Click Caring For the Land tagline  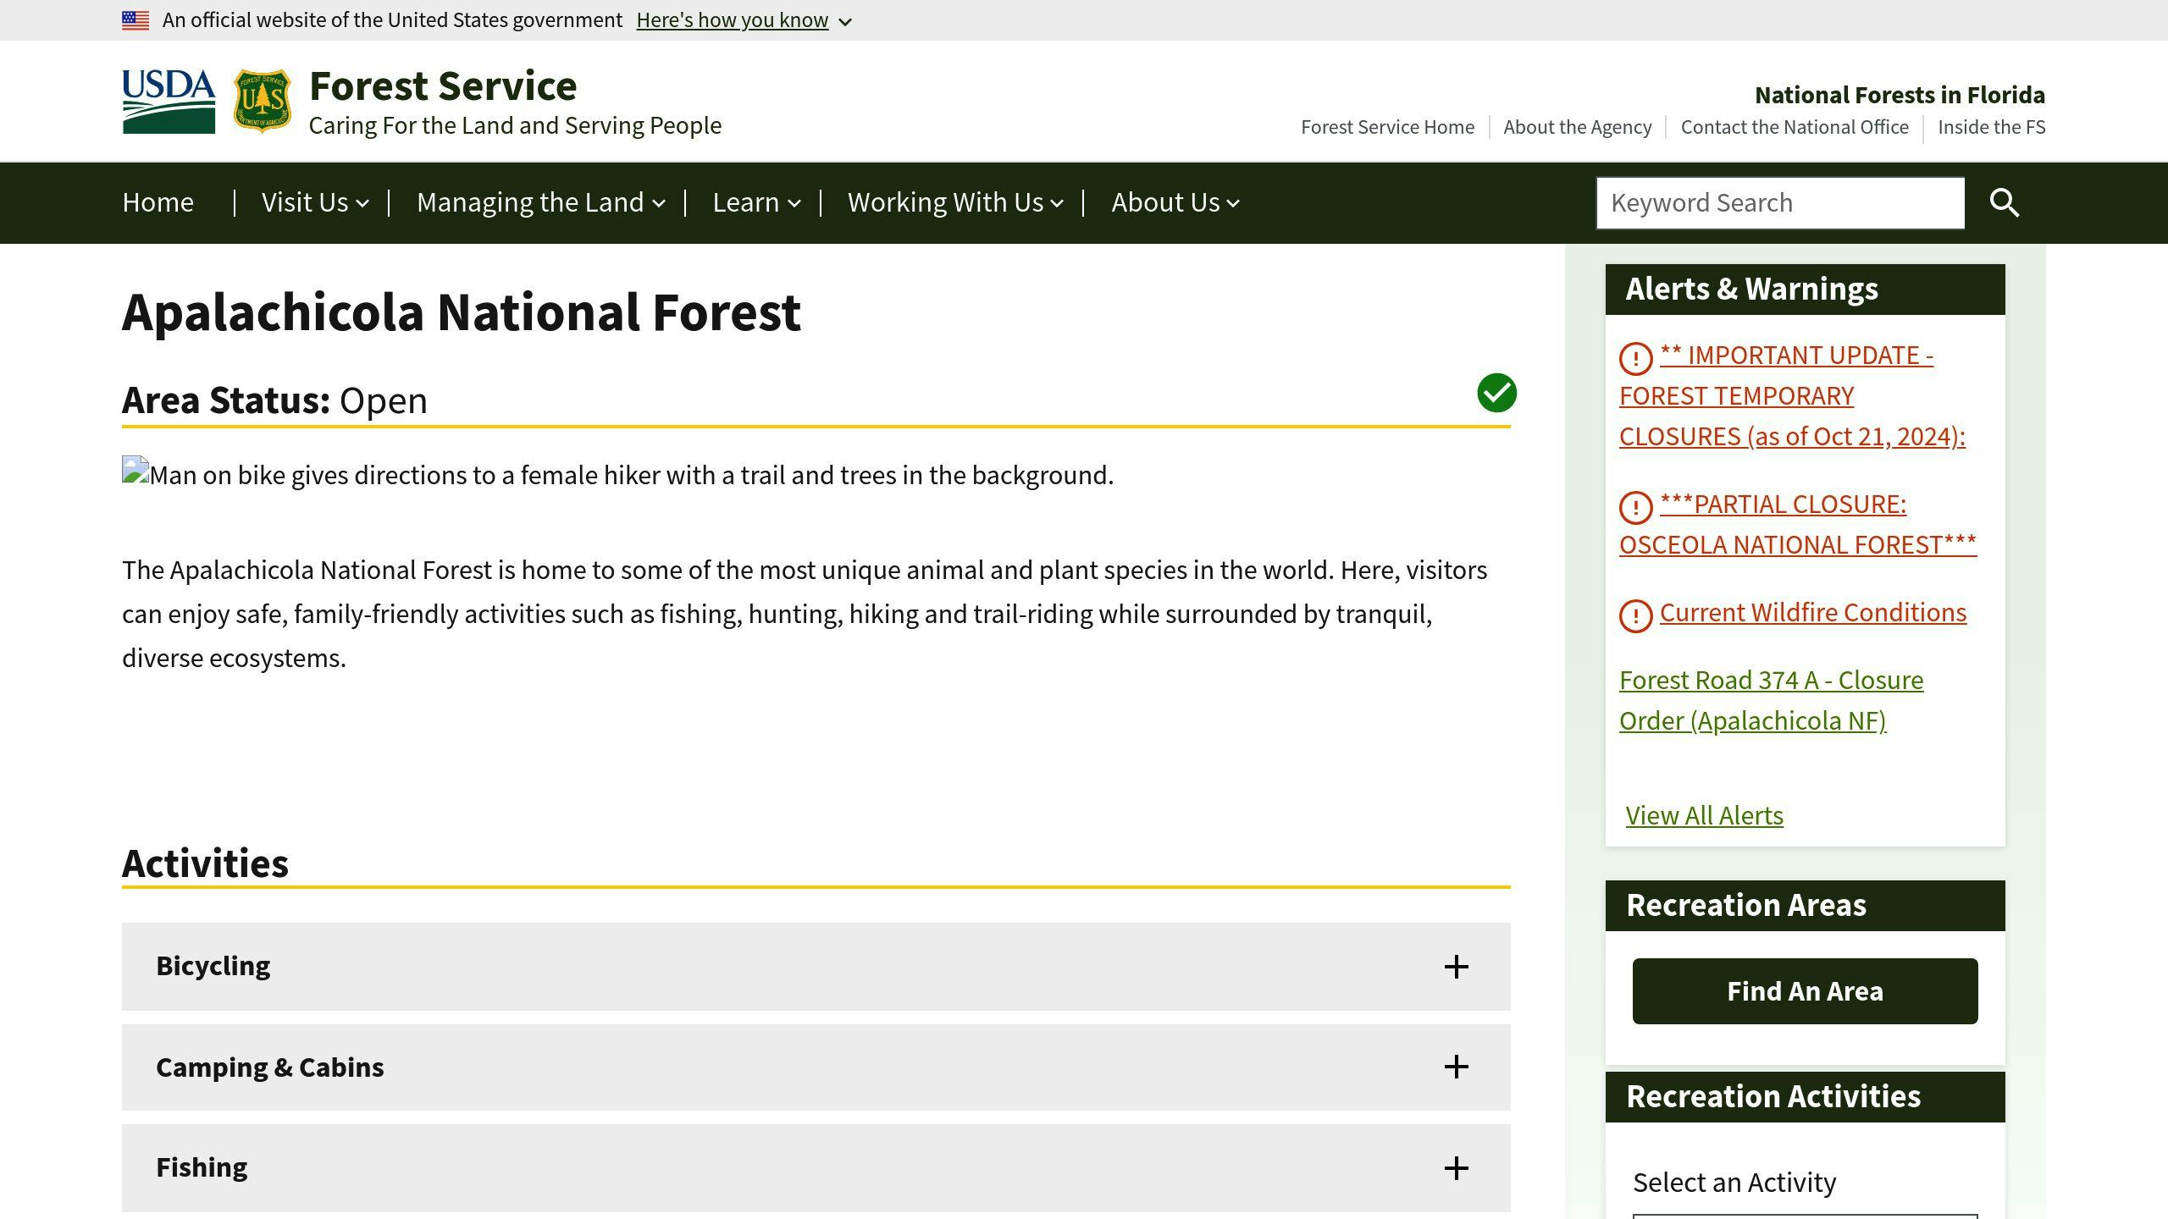tap(515, 125)
